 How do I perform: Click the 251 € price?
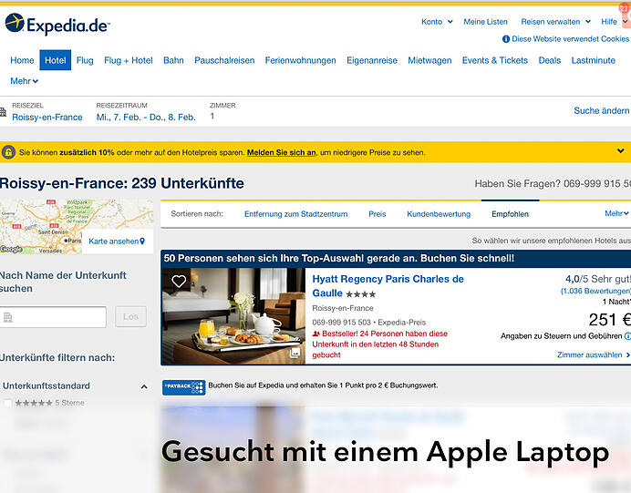click(x=609, y=320)
